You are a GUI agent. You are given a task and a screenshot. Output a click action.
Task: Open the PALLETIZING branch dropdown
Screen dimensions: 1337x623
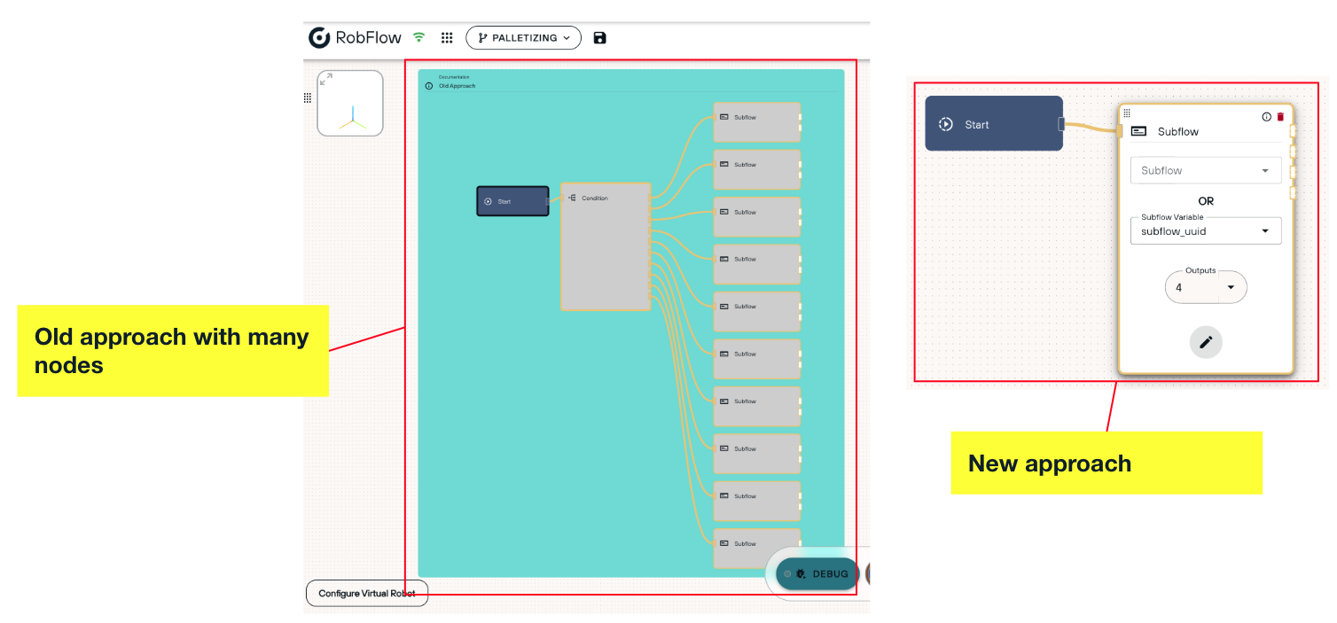(x=523, y=37)
